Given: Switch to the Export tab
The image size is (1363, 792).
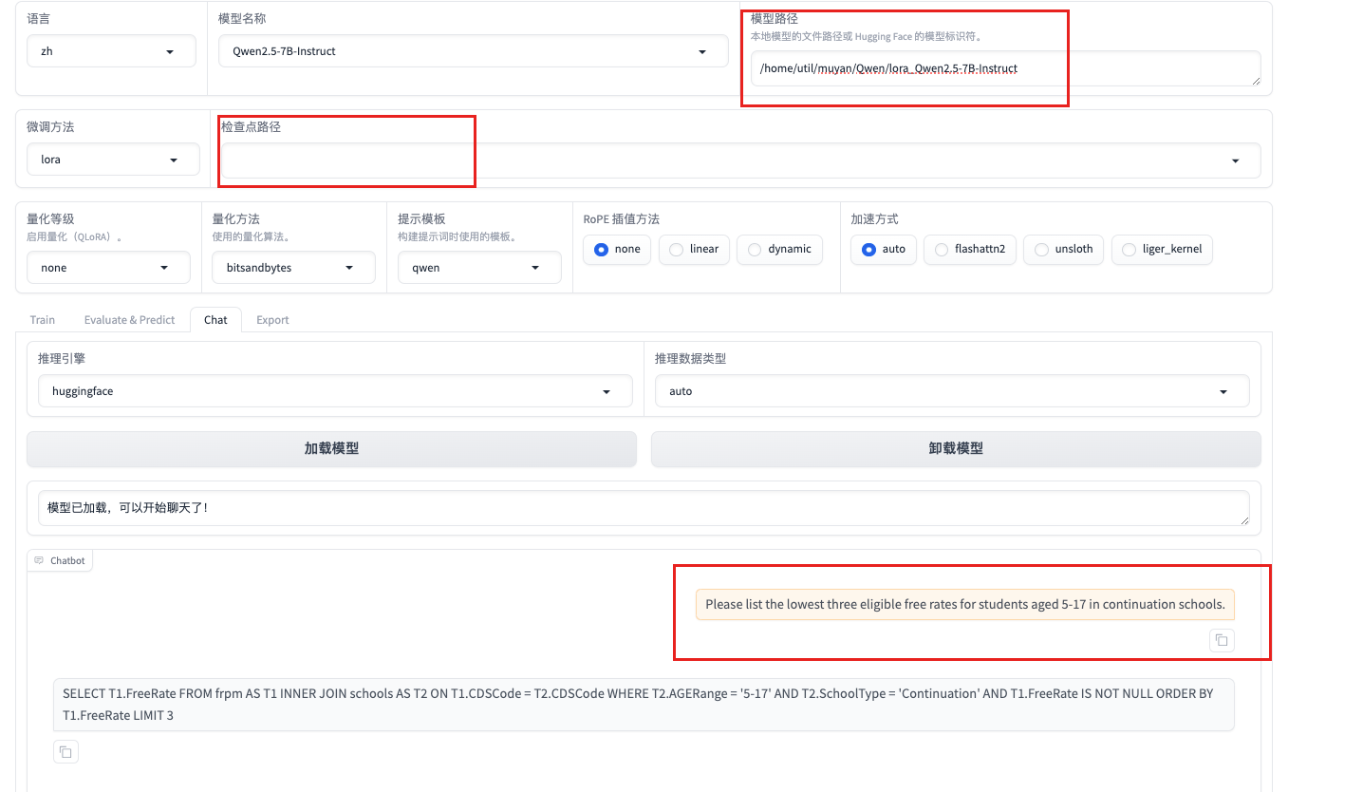Looking at the screenshot, I should click(x=272, y=320).
